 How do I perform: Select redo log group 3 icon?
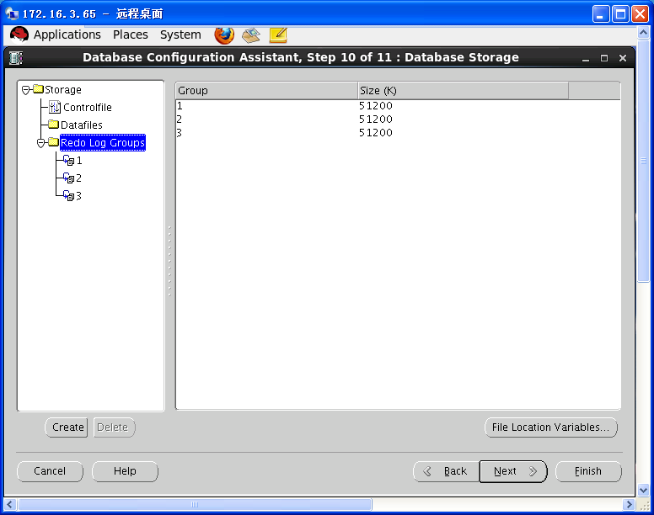pos(69,196)
